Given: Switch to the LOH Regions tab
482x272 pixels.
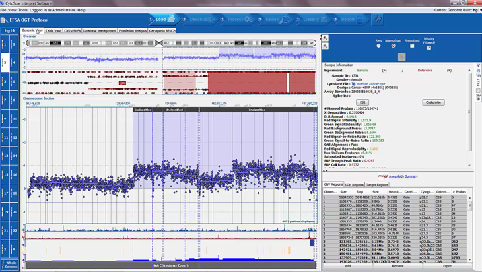Looking at the screenshot, I should coord(354,185).
